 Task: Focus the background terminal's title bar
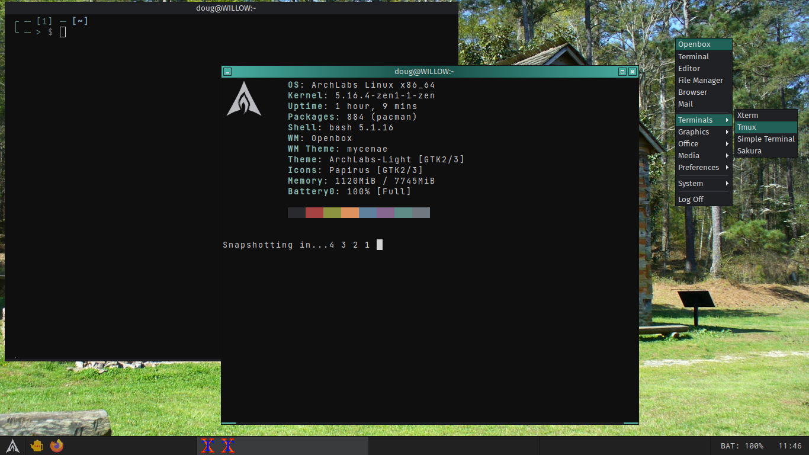(x=232, y=8)
